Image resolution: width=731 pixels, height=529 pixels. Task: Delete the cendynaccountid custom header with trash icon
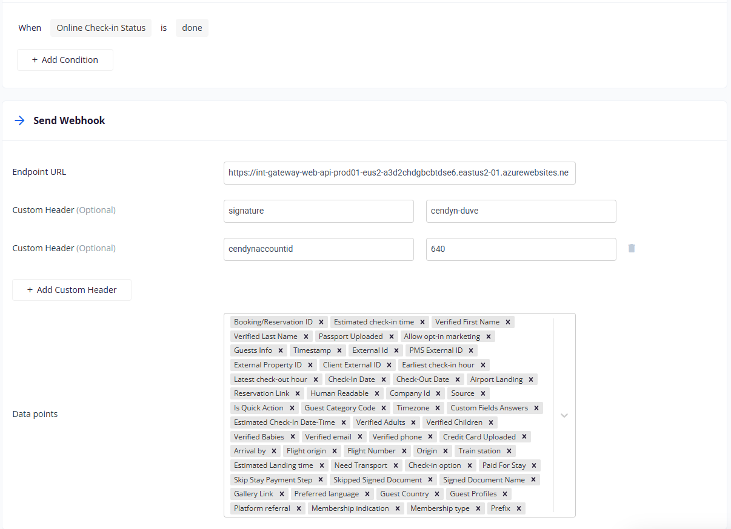(632, 248)
